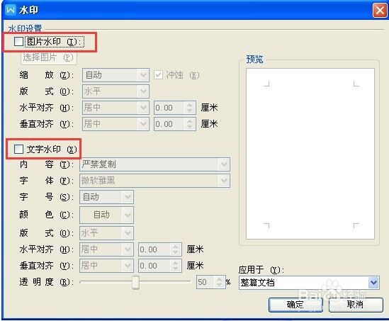Open text watermark 垂直对齐 dropdown
Viewport: 389px width, 321px height.
106,266
